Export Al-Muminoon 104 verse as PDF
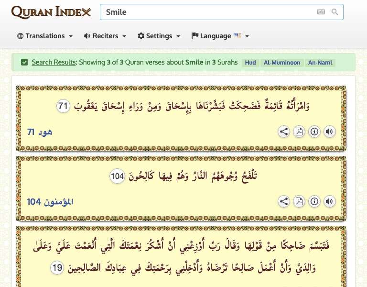Viewport: 367px width, 287px height. (299, 202)
